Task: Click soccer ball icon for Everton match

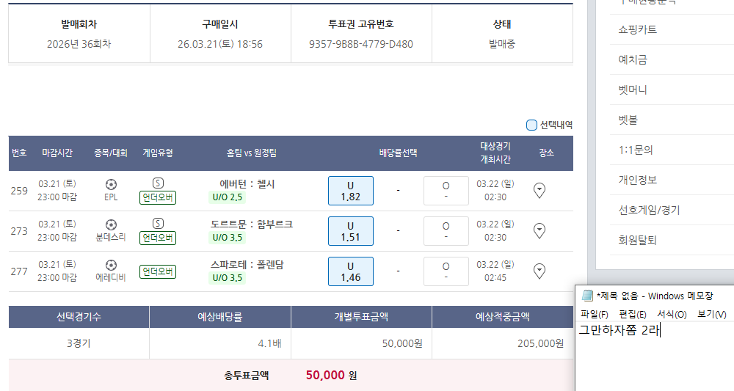Action: pos(111,185)
